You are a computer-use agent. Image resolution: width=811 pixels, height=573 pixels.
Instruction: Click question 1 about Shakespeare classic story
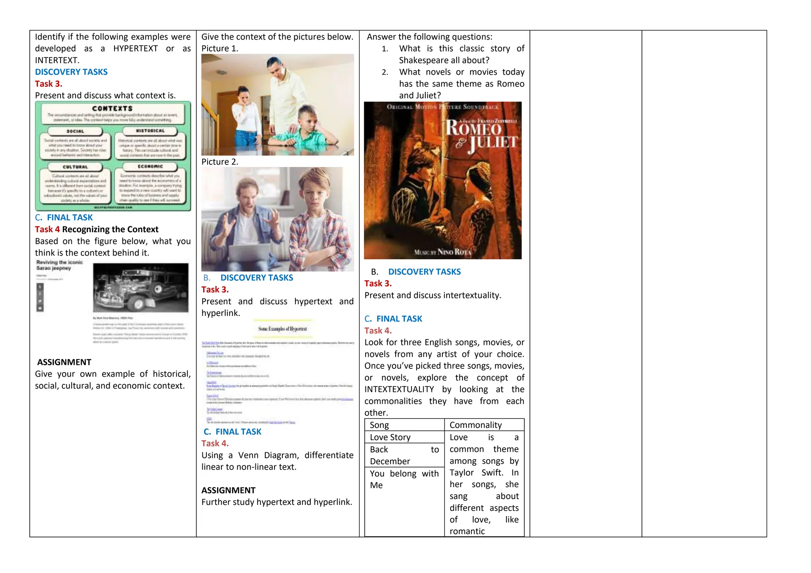pos(453,54)
